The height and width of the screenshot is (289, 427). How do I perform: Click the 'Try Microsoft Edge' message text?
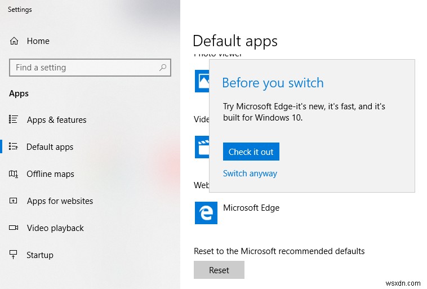[304, 112]
